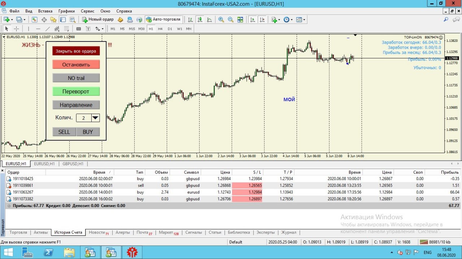Viewport: 462px width, 259px height.
Task: Switch to the Торговля terminal tab
Action: click(18, 232)
